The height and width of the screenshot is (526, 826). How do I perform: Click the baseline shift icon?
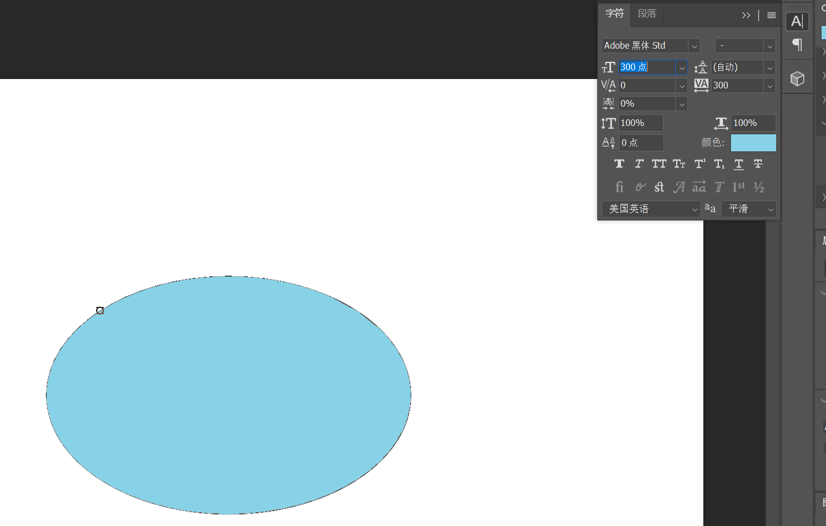608,143
